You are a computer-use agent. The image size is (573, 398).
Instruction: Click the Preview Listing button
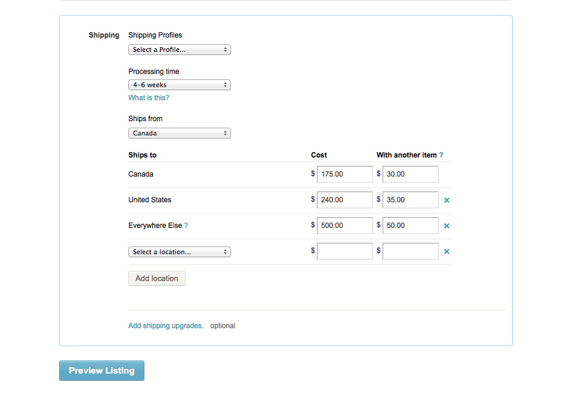(101, 371)
